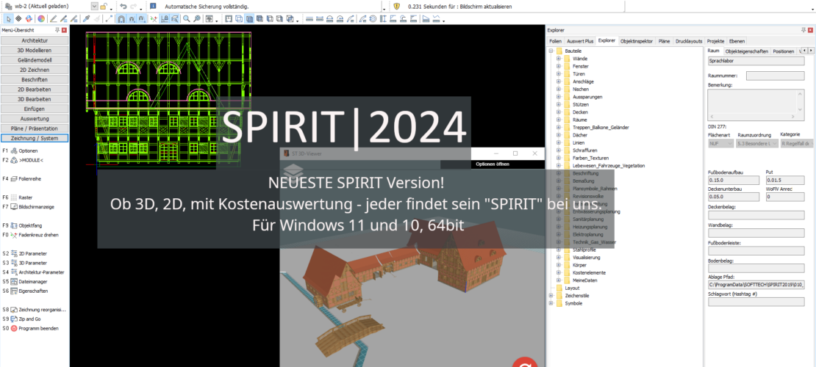The image size is (816, 367).
Task: Open the Drucklayouts tab
Action: [689, 41]
